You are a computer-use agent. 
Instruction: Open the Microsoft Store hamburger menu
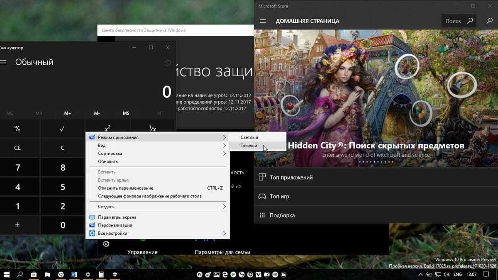[x=262, y=21]
